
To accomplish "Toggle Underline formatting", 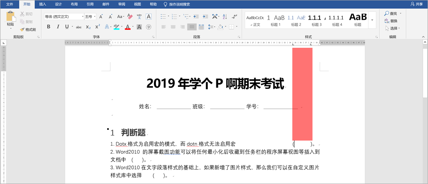I will [x=67, y=27].
